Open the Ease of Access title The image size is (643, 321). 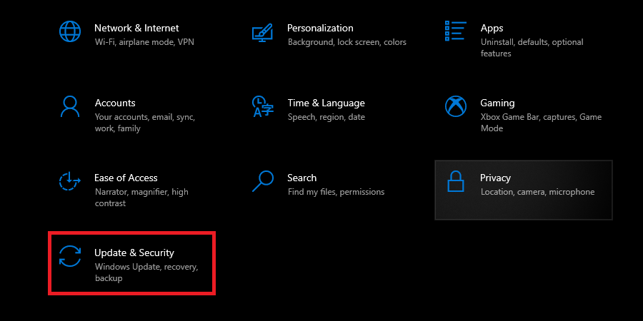(126, 178)
